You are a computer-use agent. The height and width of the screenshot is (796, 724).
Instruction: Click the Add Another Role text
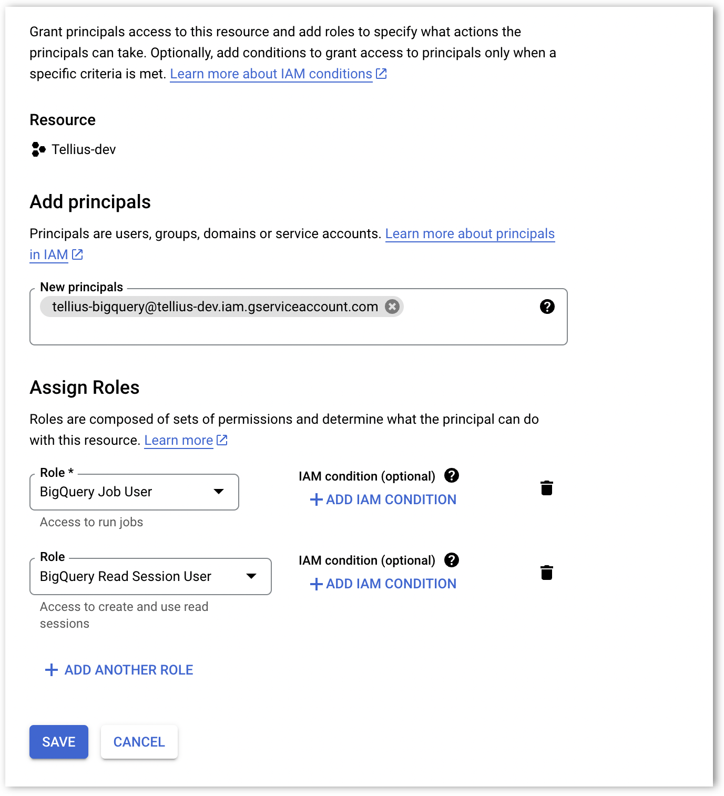129,670
